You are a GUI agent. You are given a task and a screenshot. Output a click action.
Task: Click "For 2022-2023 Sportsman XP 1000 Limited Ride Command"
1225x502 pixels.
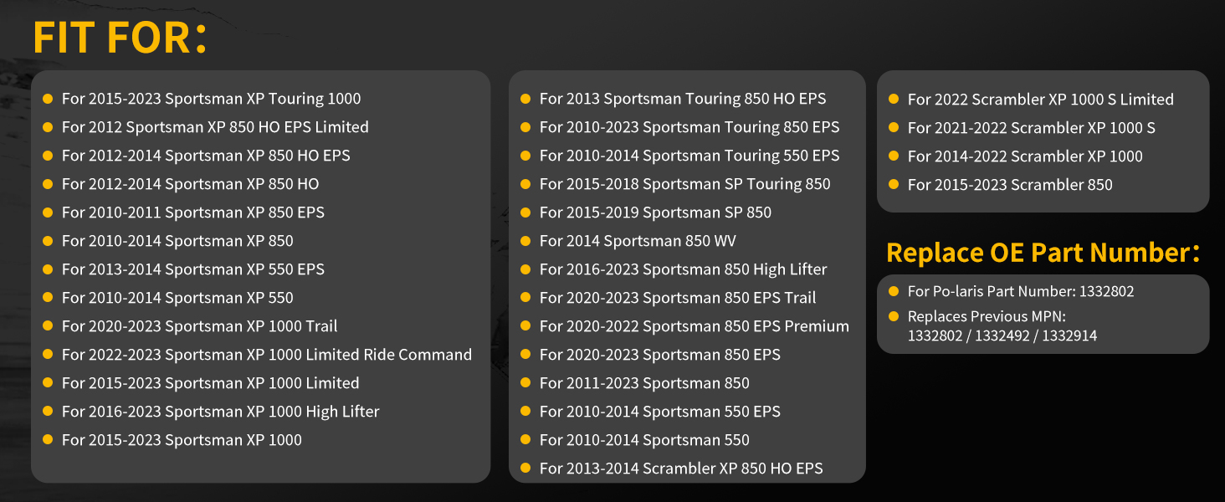(x=267, y=355)
